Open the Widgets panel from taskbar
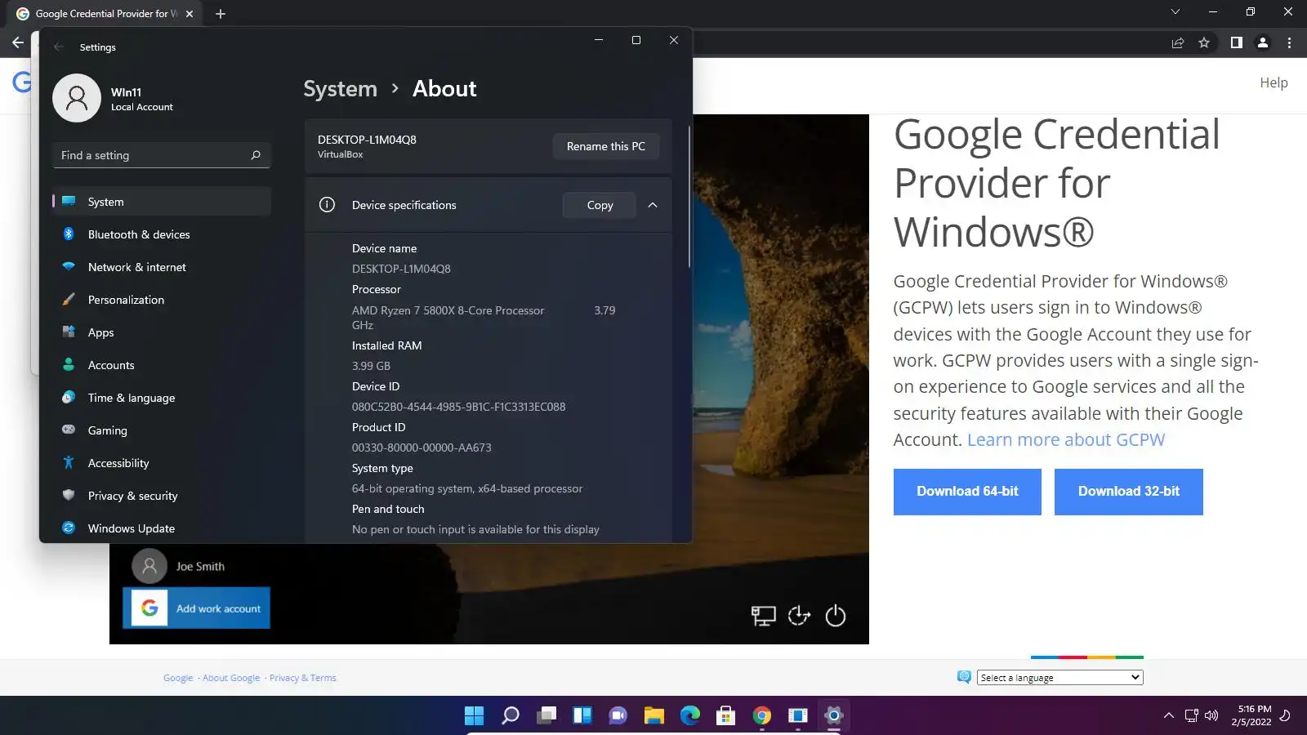 [582, 716]
